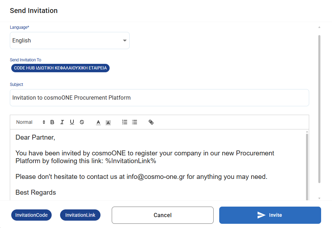332x228 pixels.
Task: Click the insert link icon
Action: coord(151,122)
